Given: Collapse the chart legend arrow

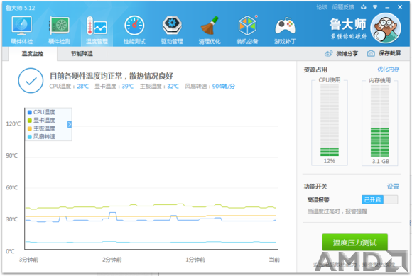Looking at the screenshot, I should [x=70, y=124].
